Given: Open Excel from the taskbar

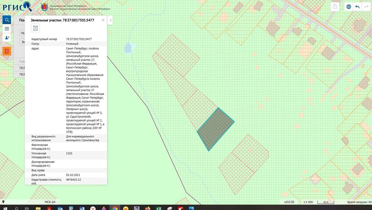Looking at the screenshot, I should point(158,208).
